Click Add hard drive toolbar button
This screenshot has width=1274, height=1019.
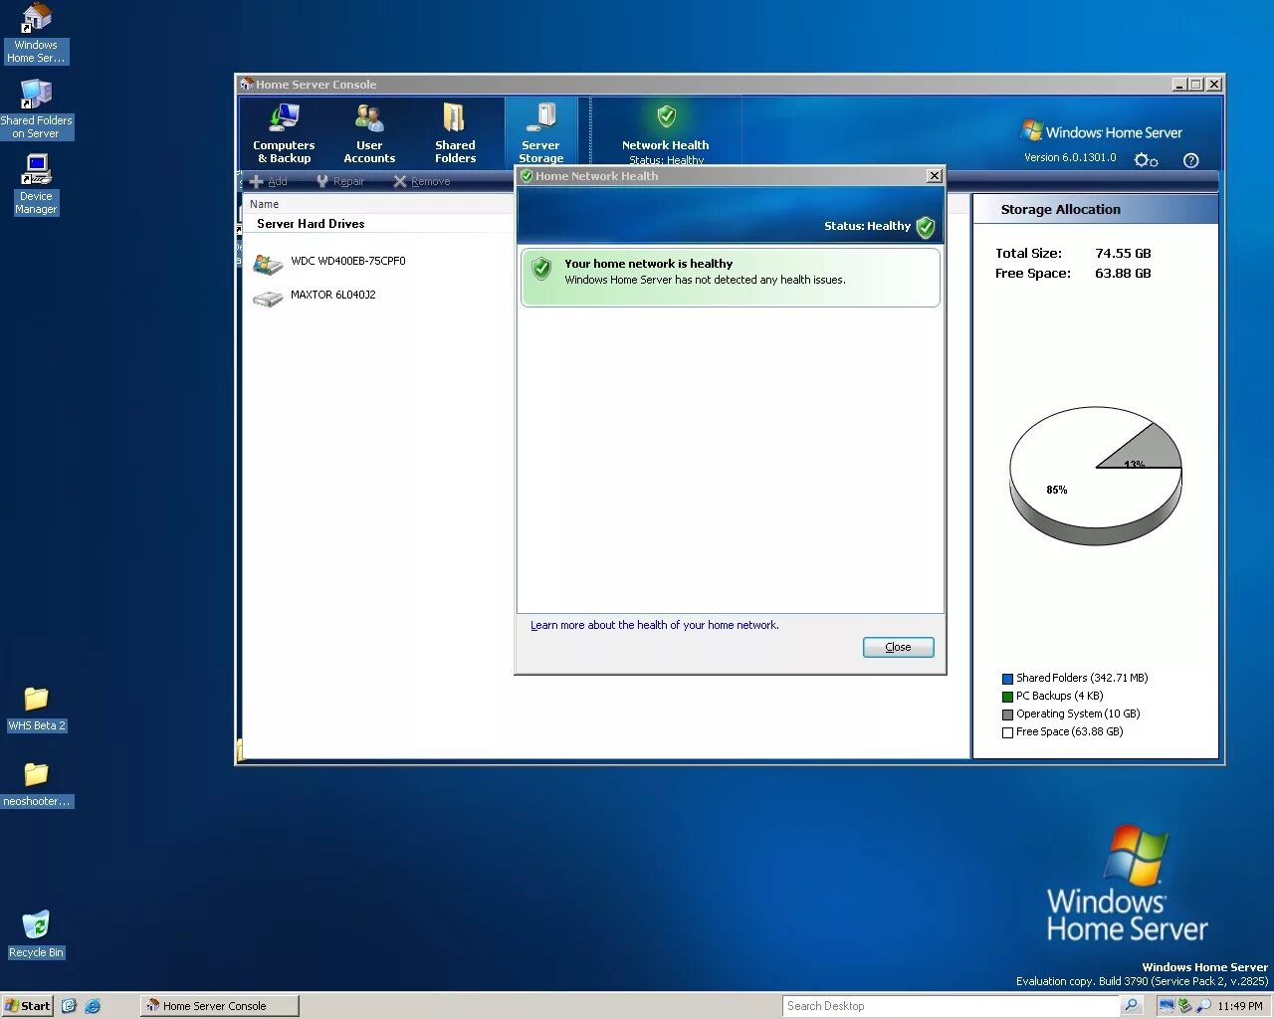pyautogui.click(x=268, y=181)
